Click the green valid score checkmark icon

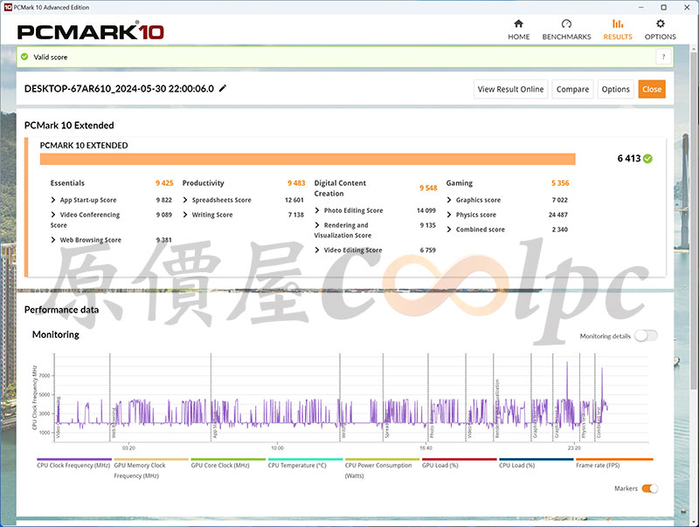click(24, 57)
